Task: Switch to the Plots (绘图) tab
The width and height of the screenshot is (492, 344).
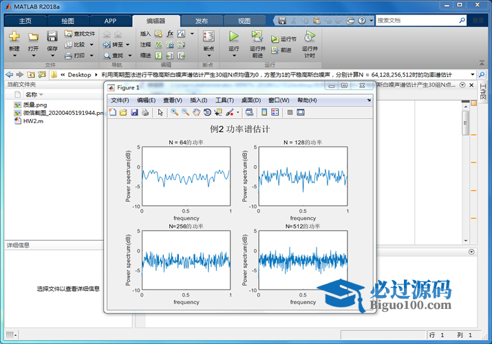Action: (67, 21)
